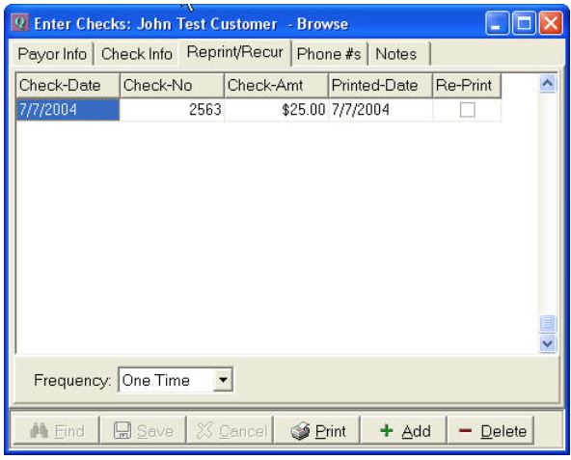This screenshot has width=571, height=460.
Task: Select the printed date 7/7/2004 cell
Action: (381, 110)
